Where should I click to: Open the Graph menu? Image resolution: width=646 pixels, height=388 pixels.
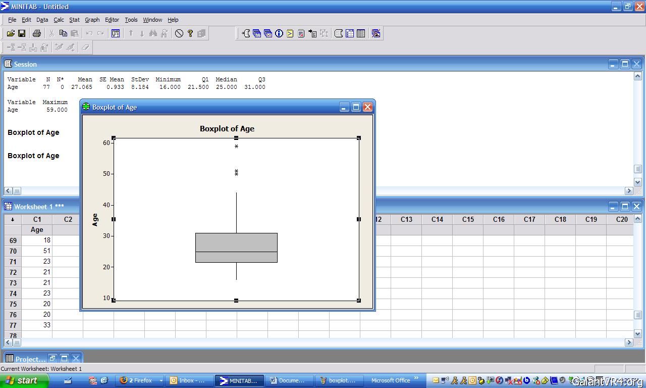(92, 20)
